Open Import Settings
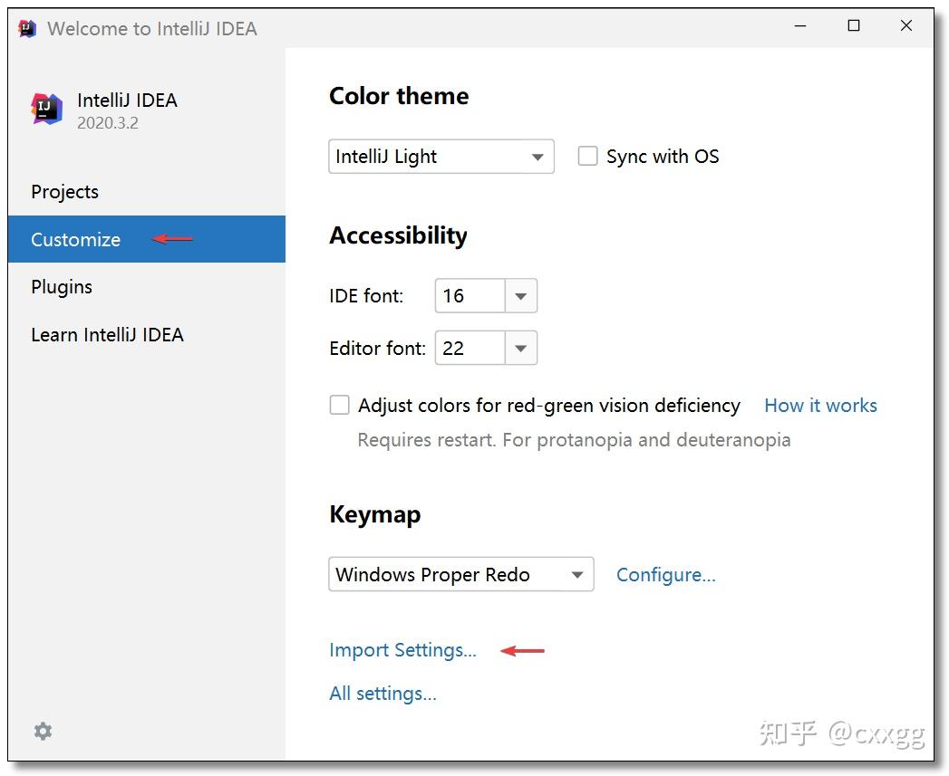 (x=403, y=650)
